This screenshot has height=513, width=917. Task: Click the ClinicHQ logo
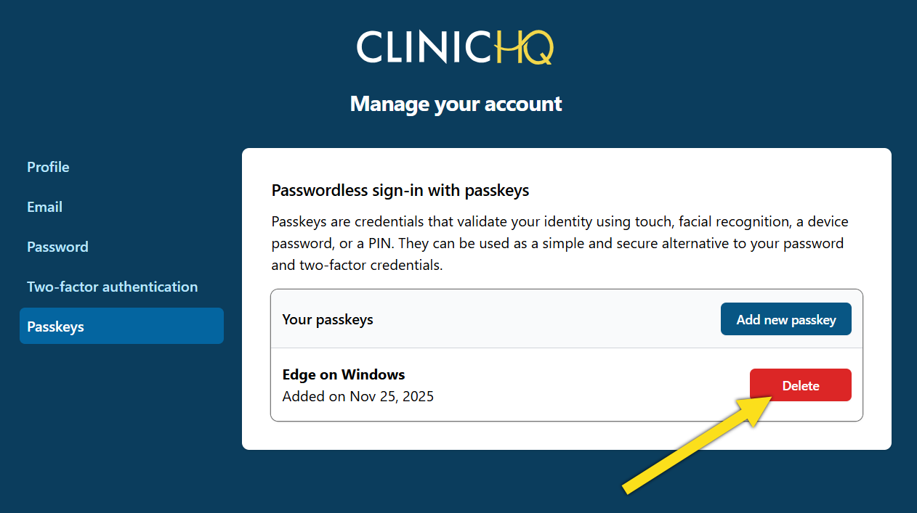pos(456,47)
